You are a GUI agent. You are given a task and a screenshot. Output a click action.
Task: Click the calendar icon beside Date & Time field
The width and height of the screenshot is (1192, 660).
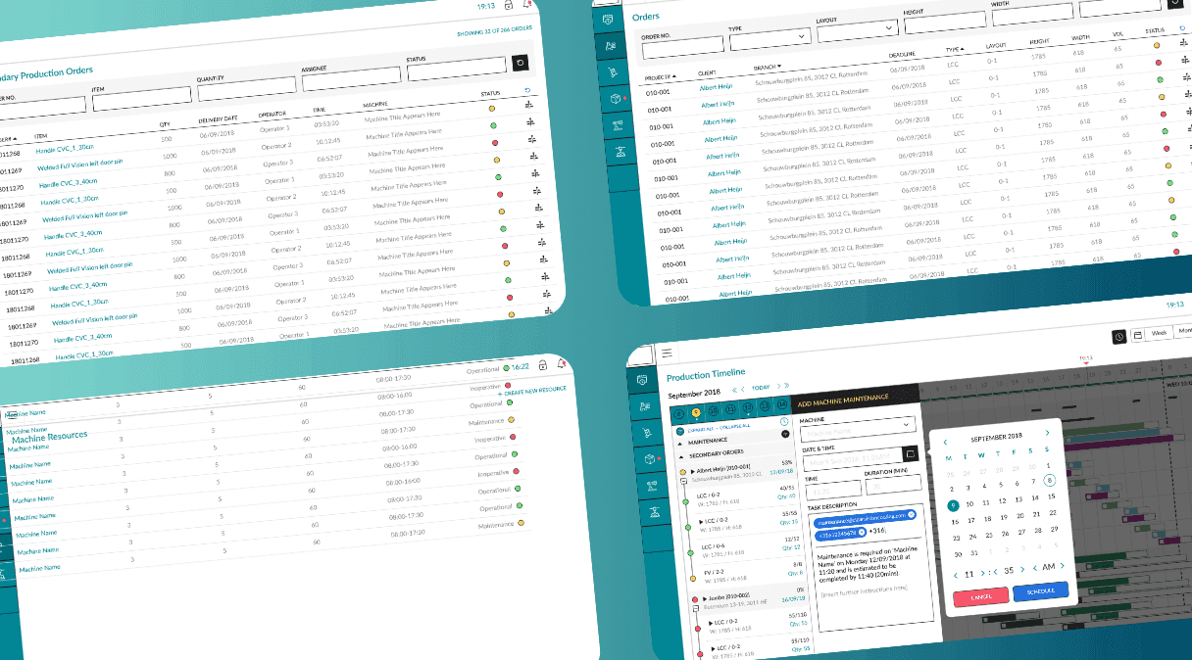[911, 454]
